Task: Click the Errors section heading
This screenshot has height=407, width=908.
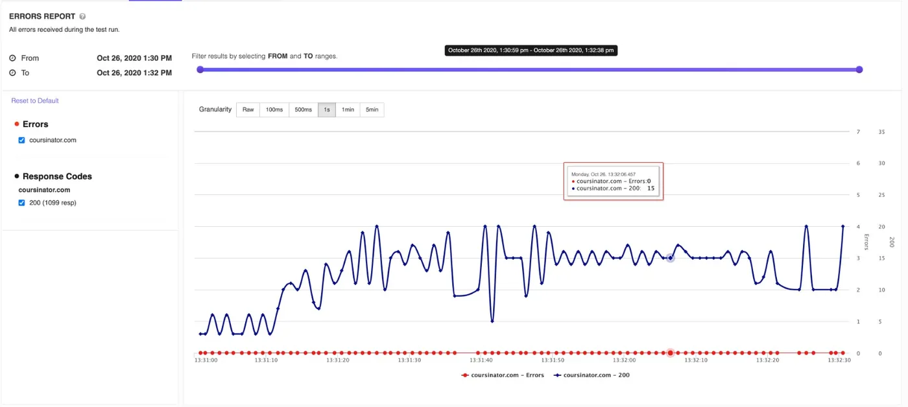Action: [x=36, y=124]
